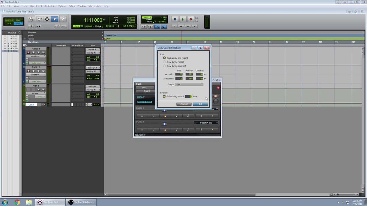Solo the Aux 1 track
Viewport: 367px width, 206px height.
click(x=38, y=89)
